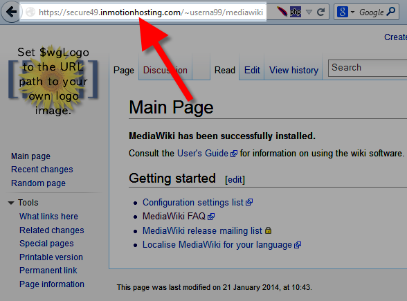
Task: Click the wiki Search input field
Action: 368,68
